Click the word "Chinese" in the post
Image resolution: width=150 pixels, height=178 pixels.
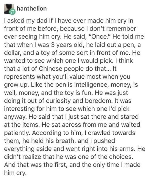tap(51, 69)
